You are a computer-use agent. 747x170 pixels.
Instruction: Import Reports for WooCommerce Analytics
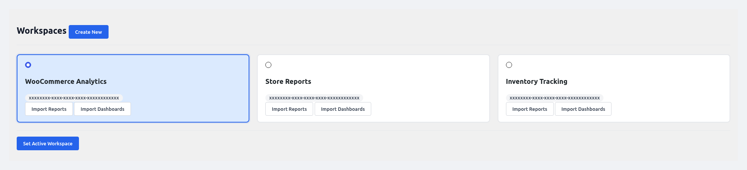tap(49, 109)
